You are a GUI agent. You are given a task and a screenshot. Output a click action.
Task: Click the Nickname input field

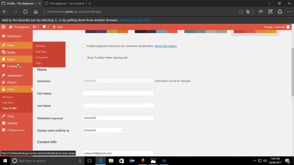pos(118,118)
